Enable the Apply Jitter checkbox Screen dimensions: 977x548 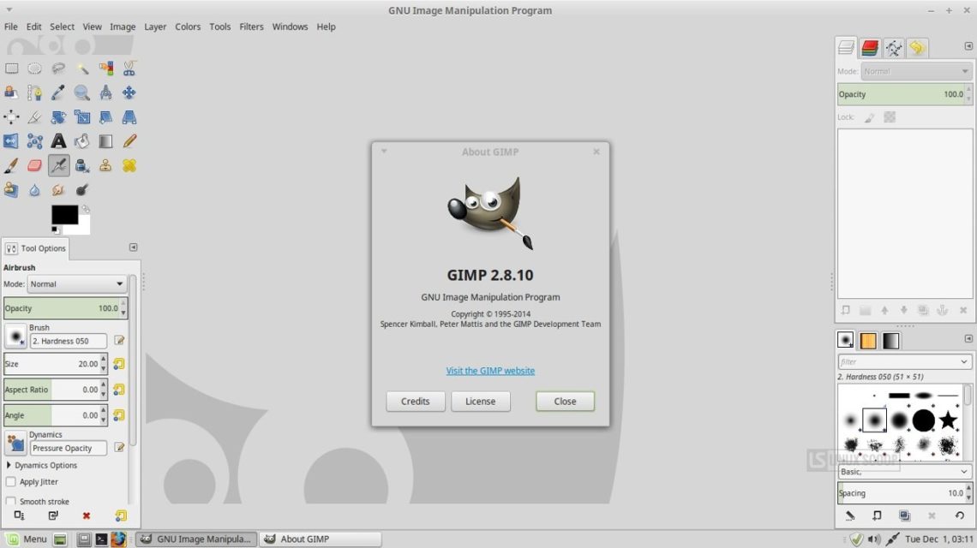[x=11, y=482]
